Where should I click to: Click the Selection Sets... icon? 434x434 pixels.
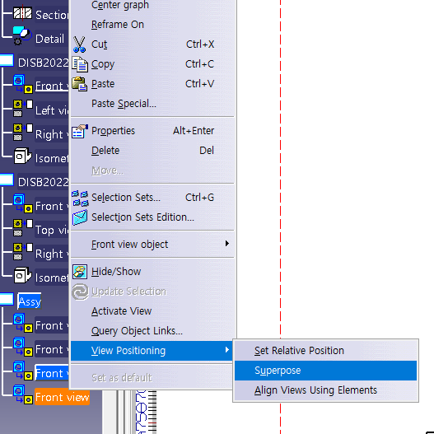[80, 198]
